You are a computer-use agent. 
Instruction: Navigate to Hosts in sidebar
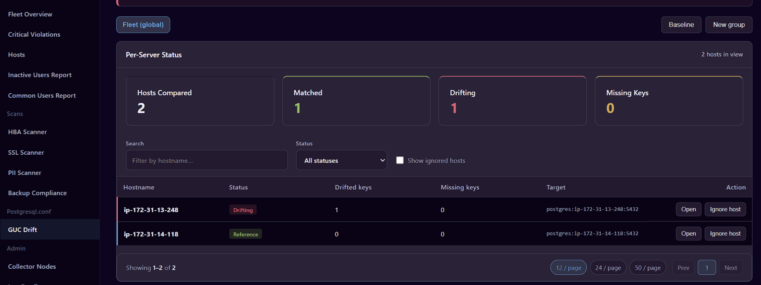(16, 55)
